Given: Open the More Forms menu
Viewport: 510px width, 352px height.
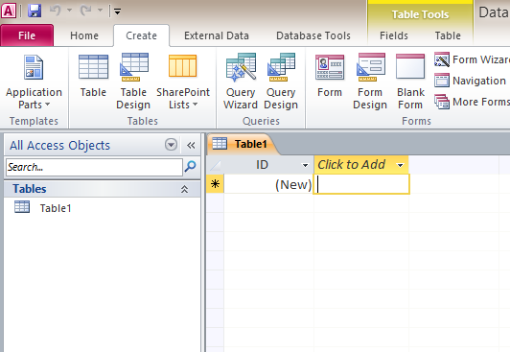Looking at the screenshot, I should [x=472, y=102].
